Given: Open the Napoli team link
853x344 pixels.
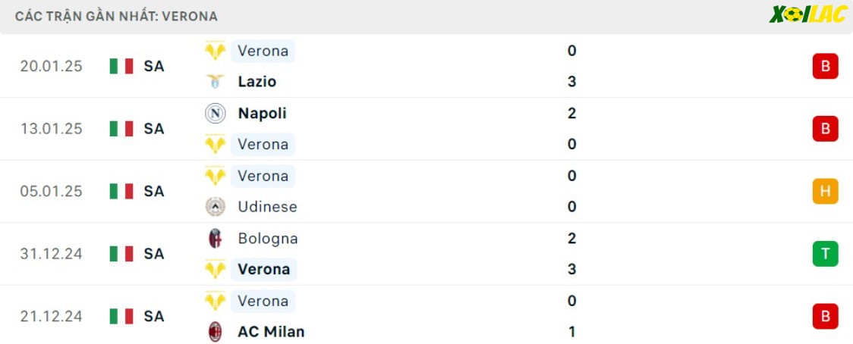Looking at the screenshot, I should [263, 113].
